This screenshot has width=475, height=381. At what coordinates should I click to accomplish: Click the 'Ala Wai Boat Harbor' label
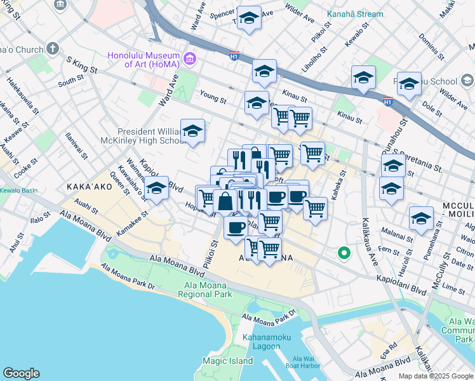pyautogui.click(x=303, y=362)
